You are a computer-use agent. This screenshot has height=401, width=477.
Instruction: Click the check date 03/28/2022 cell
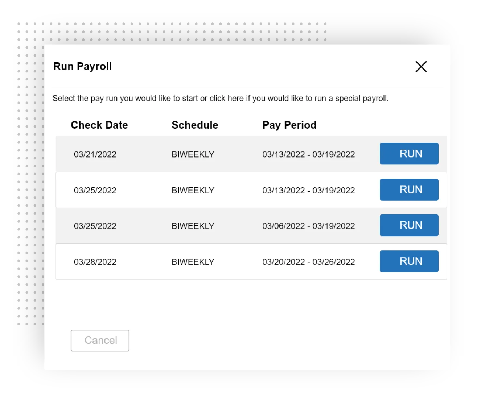(95, 262)
